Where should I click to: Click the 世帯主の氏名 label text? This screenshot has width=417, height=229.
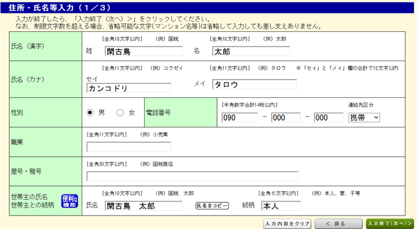click(29, 197)
